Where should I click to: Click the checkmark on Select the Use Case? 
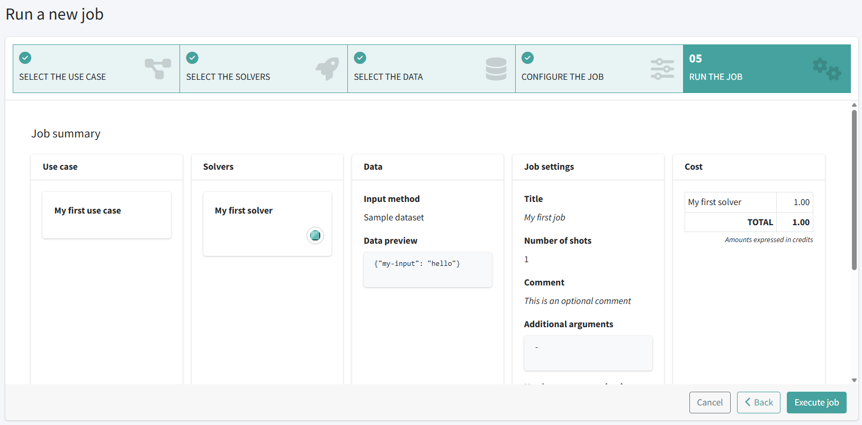coord(25,58)
